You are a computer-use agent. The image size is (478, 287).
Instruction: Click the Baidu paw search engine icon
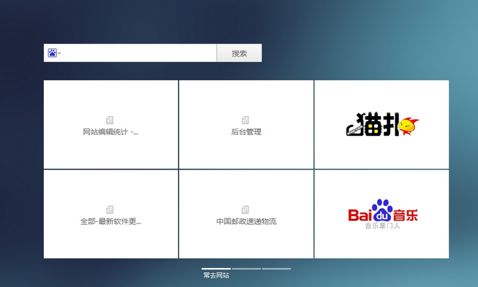52,53
